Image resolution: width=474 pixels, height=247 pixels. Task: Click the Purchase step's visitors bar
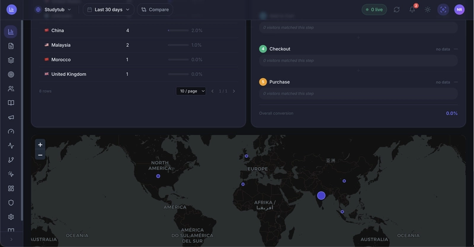click(x=358, y=94)
